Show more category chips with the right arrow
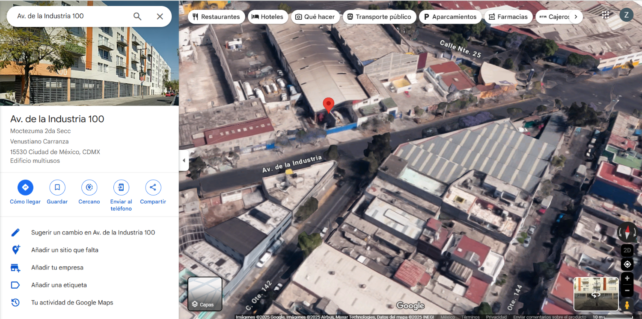 [x=576, y=17]
